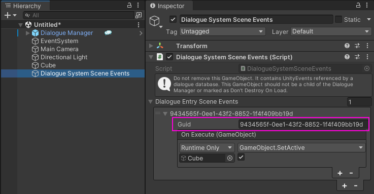Viewport: 374px width, 194px height.
Task: Open the scene visibility search-by-type button
Action: pos(139,15)
